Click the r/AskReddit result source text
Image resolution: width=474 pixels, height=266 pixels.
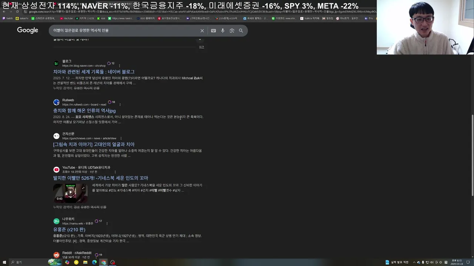[77, 253]
